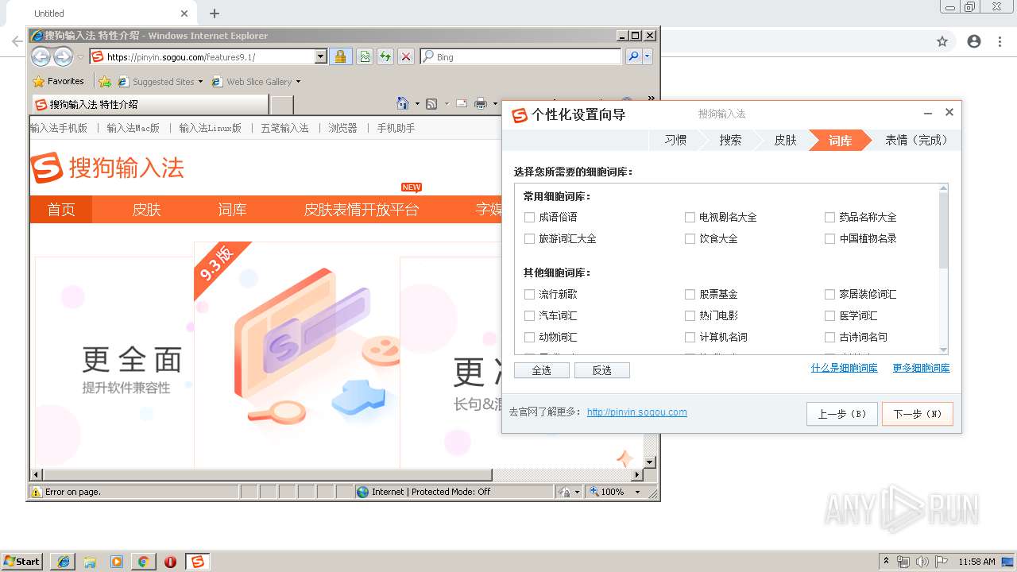Check the 计算机名词 dictionary
Image resolution: width=1017 pixels, height=572 pixels.
click(690, 337)
